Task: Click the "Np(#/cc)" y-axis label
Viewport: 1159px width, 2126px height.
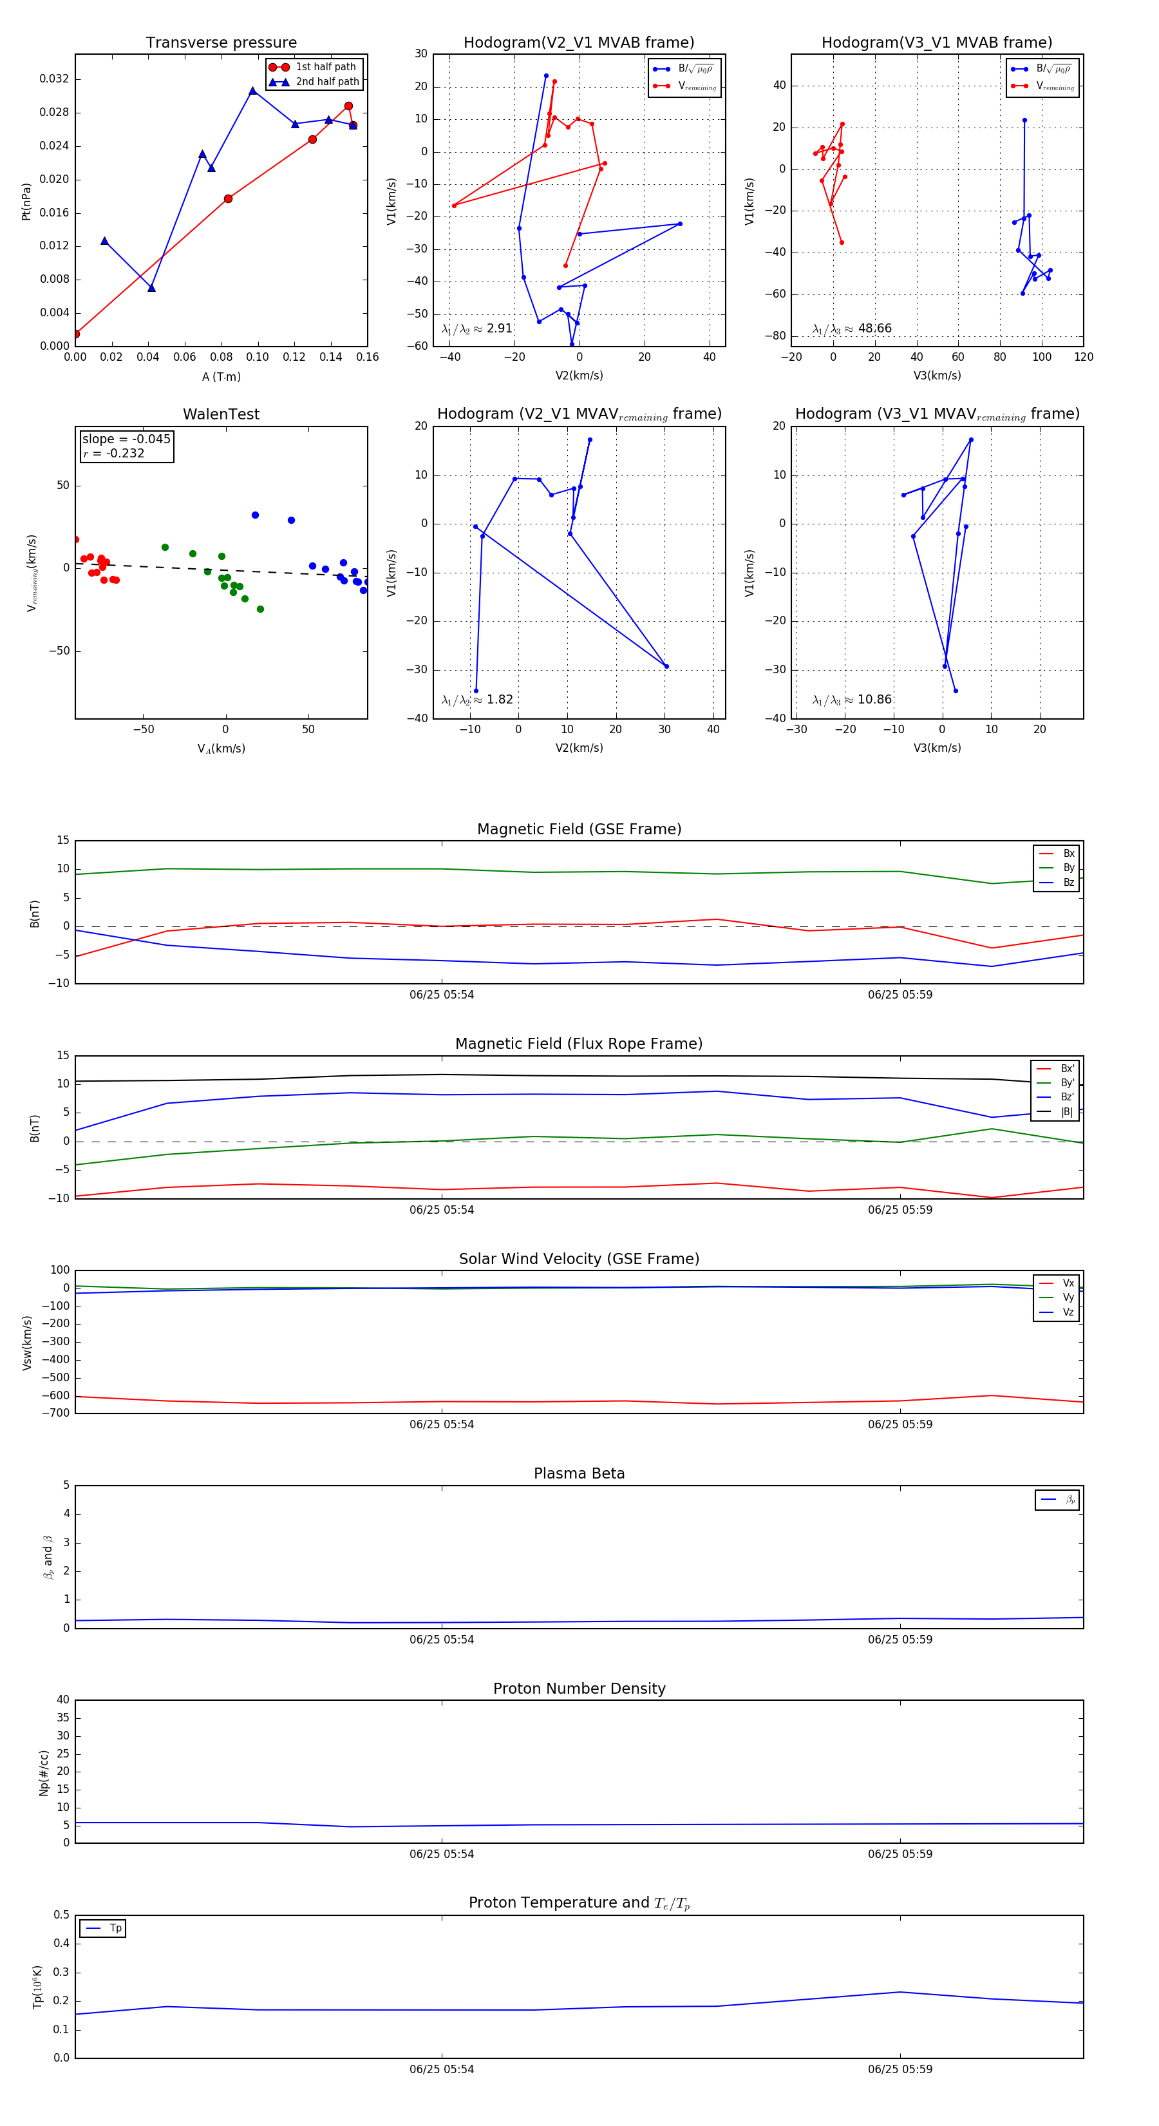Action: (44, 1773)
